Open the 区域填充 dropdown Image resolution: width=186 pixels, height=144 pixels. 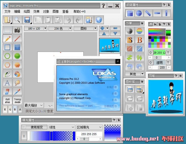click(x=89, y=127)
